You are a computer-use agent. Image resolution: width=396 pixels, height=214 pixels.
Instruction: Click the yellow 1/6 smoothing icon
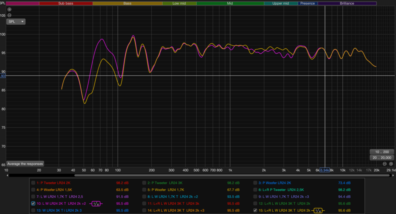318,210
